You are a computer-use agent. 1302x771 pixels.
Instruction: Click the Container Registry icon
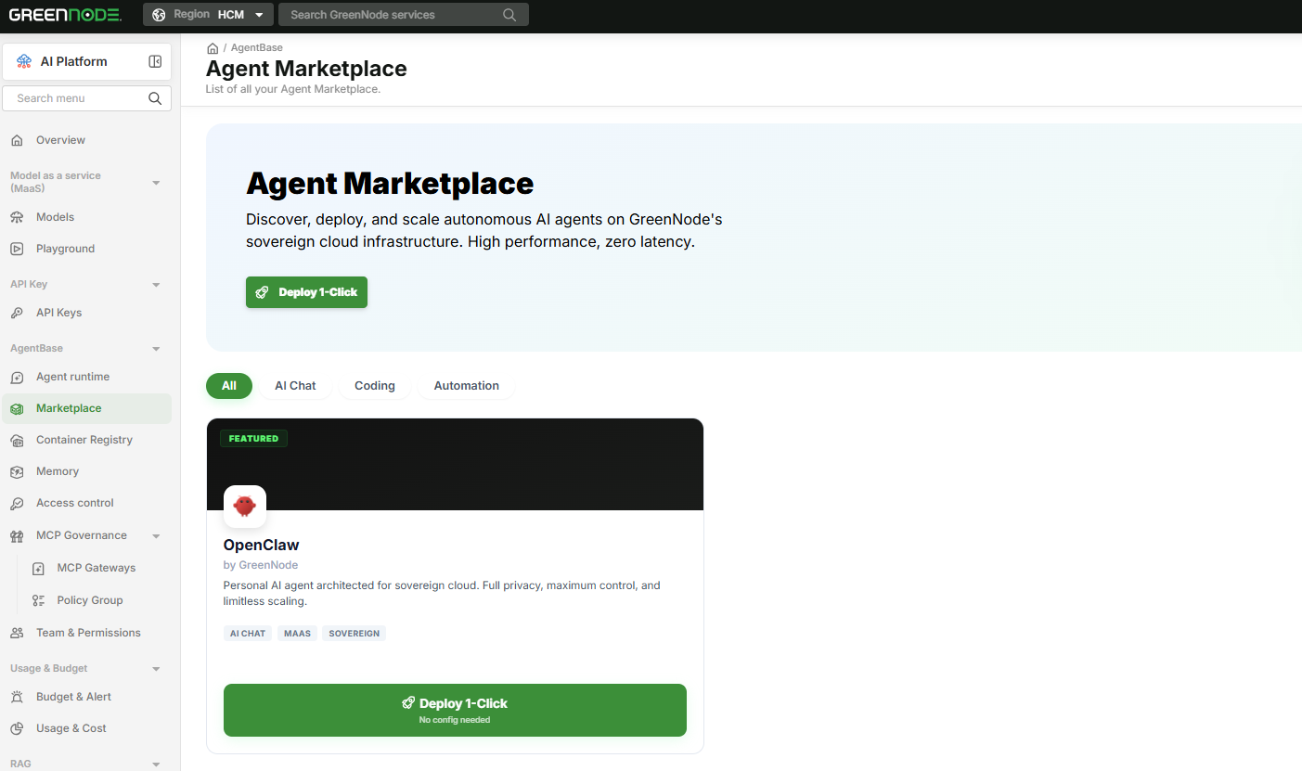point(17,440)
